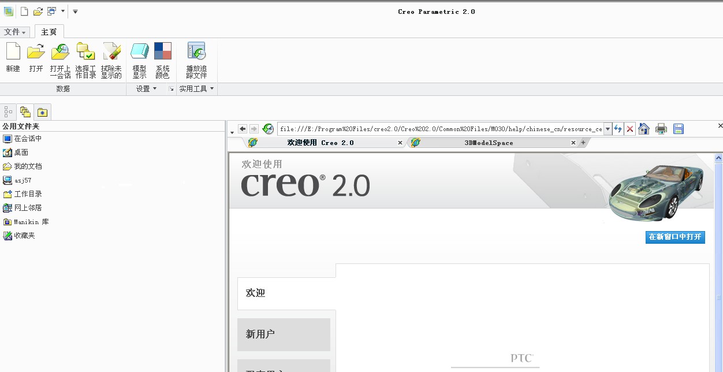Close the browser panel with X
This screenshot has width=723, height=372.
pos(720,125)
